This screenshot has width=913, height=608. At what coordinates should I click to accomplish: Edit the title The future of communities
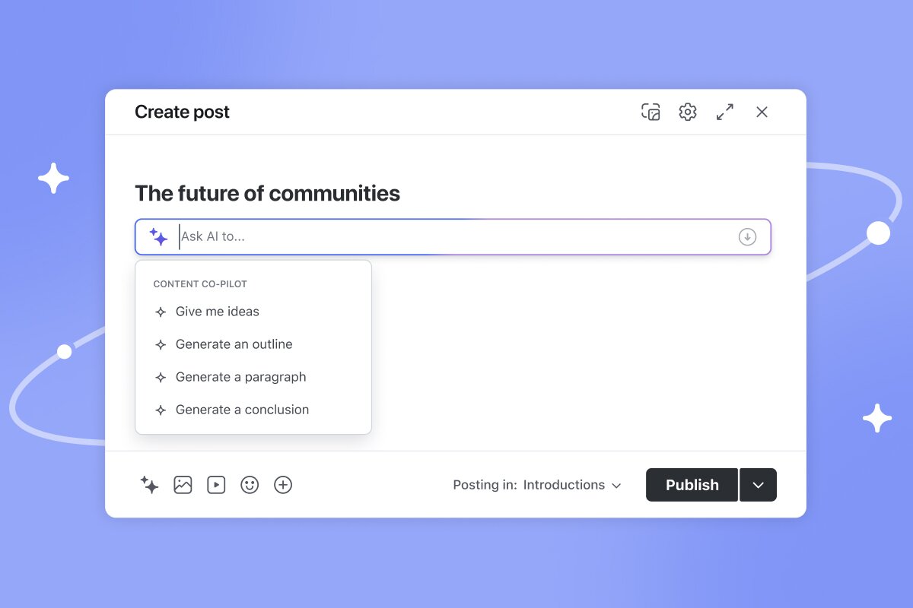[267, 194]
